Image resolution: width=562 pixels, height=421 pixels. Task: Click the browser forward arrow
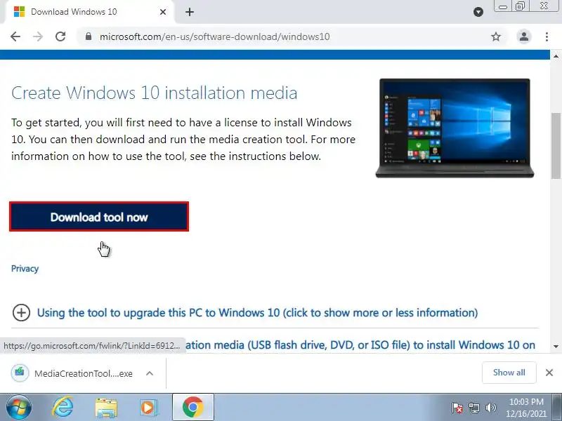[x=38, y=36]
